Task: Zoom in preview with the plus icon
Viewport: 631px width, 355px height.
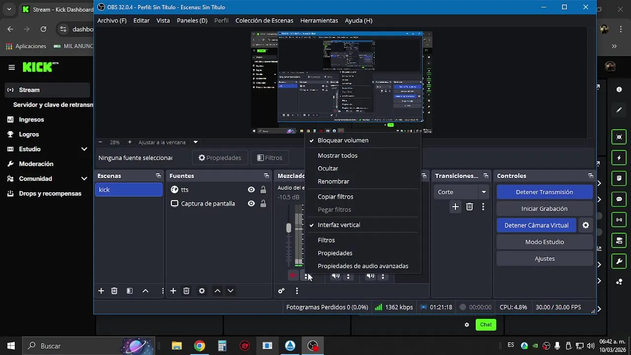Action: click(130, 142)
